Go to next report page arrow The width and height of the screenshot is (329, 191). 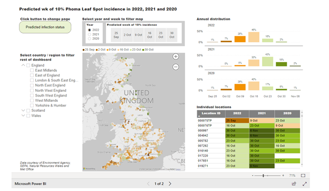[170, 184]
